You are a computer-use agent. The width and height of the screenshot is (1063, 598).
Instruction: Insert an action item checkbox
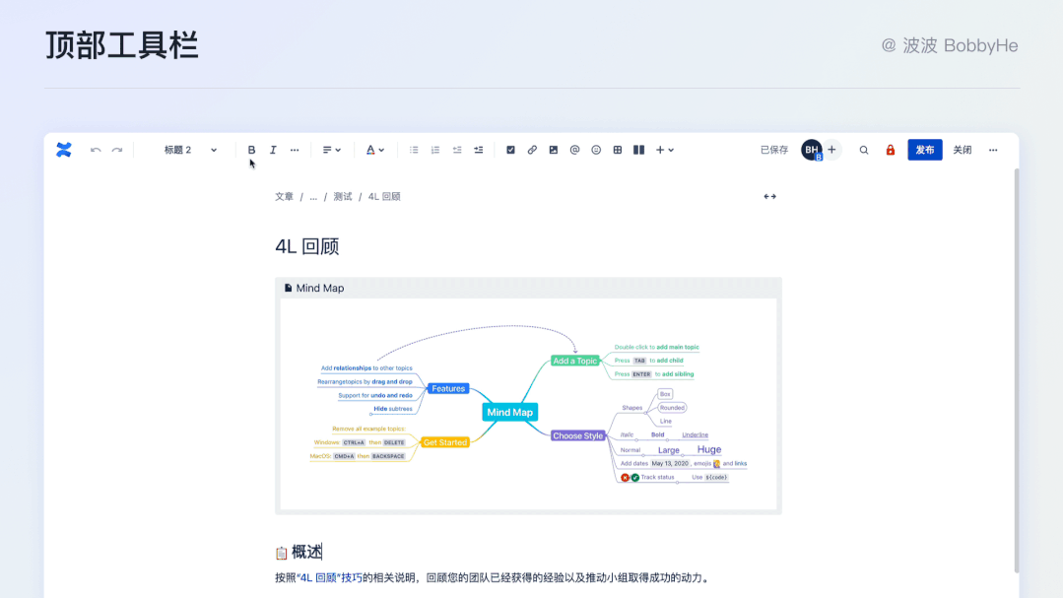point(510,150)
